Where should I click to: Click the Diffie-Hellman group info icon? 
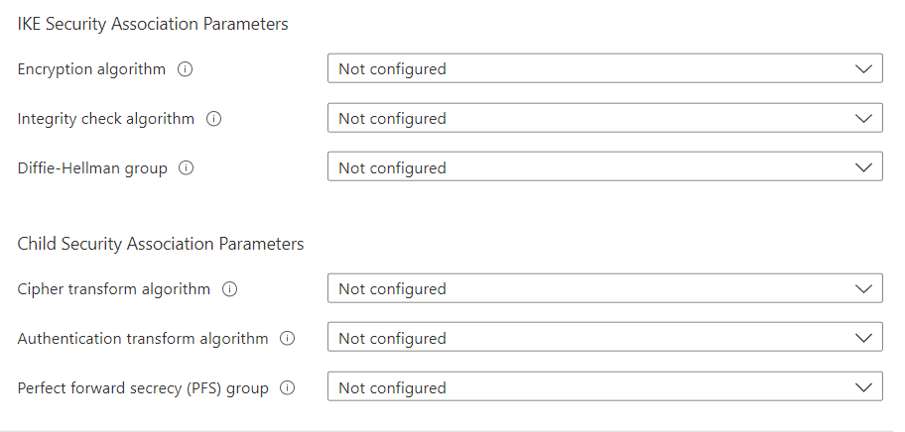click(x=186, y=168)
